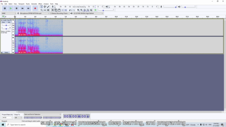The width and height of the screenshot is (226, 127).
Task: Collapse the track with the arrow button
Action: 2,53
